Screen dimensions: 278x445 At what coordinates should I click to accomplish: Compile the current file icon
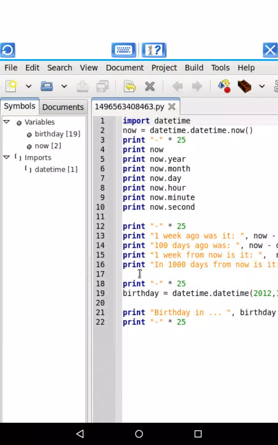pyautogui.click(x=224, y=86)
